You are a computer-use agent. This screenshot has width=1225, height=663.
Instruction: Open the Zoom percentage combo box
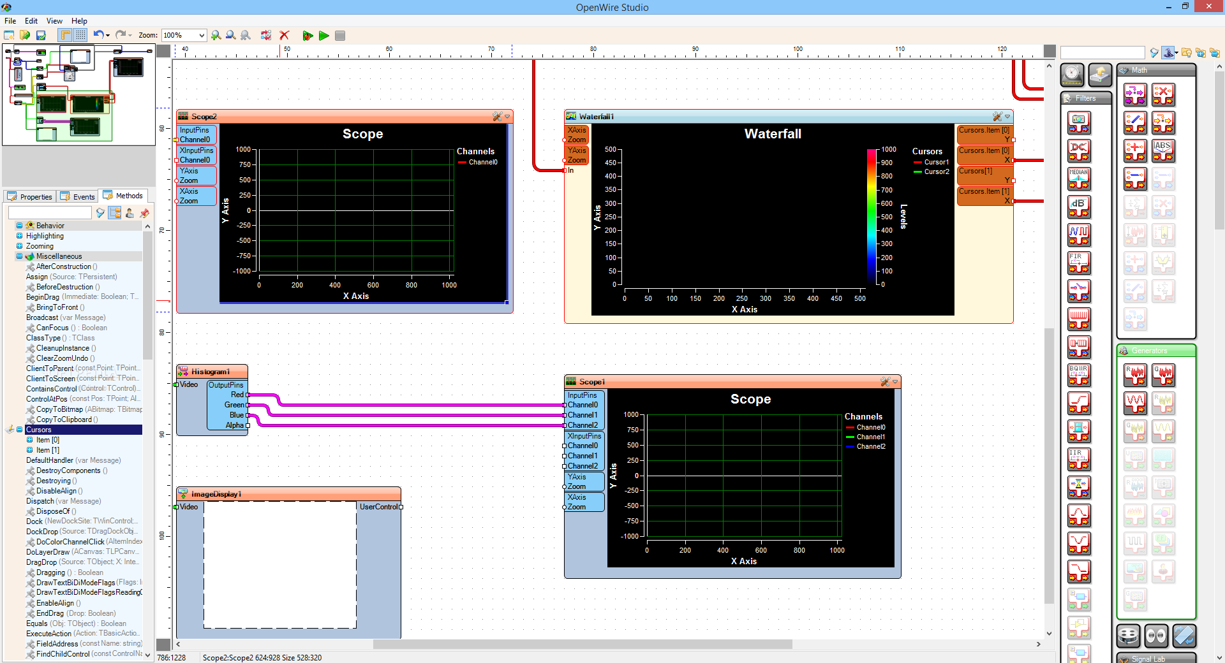pyautogui.click(x=184, y=36)
